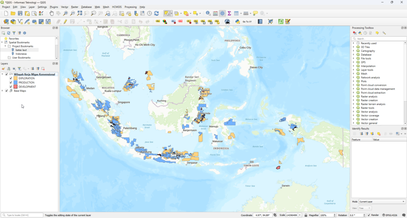Toggle the PRODUCTION class checkbox
Image resolution: width=407 pixels, height=218 pixels.
pos(11,82)
